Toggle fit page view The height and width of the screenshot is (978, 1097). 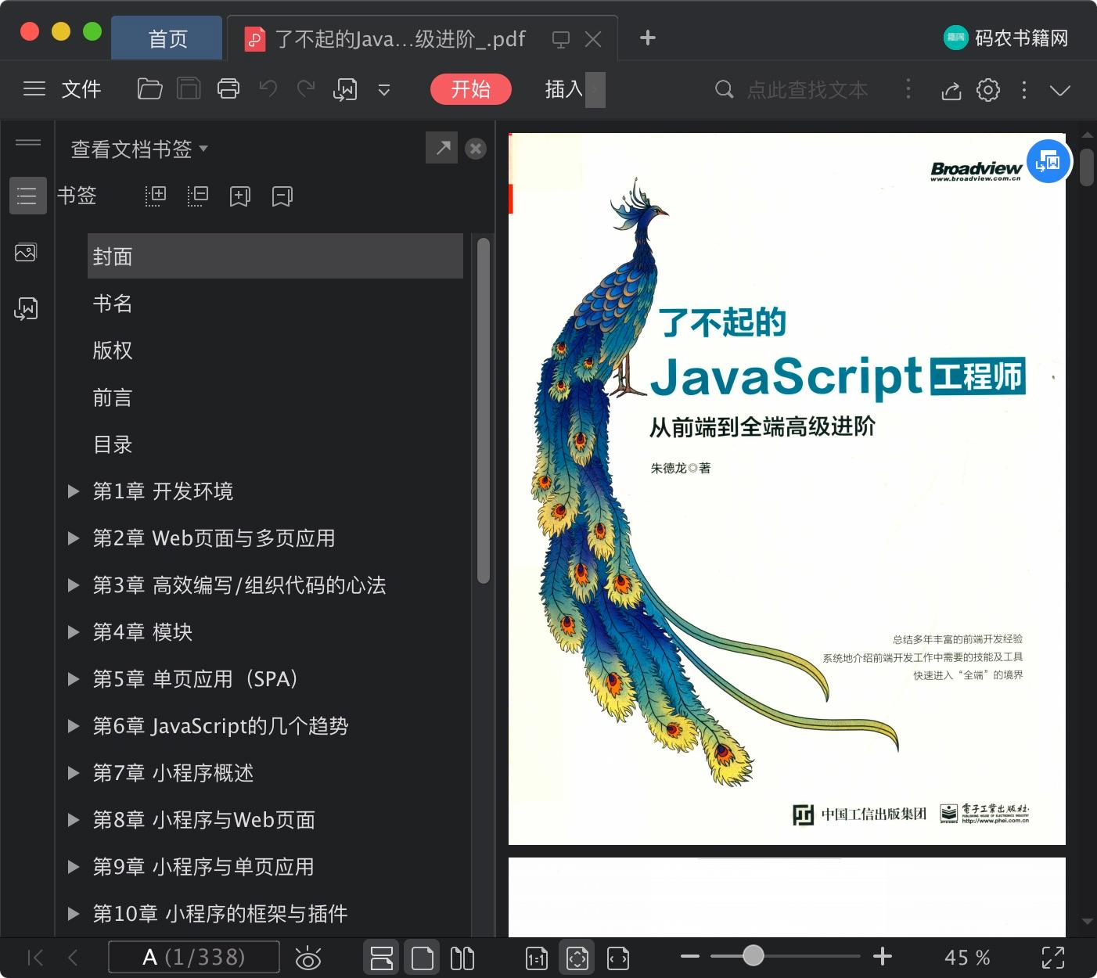coord(577,958)
